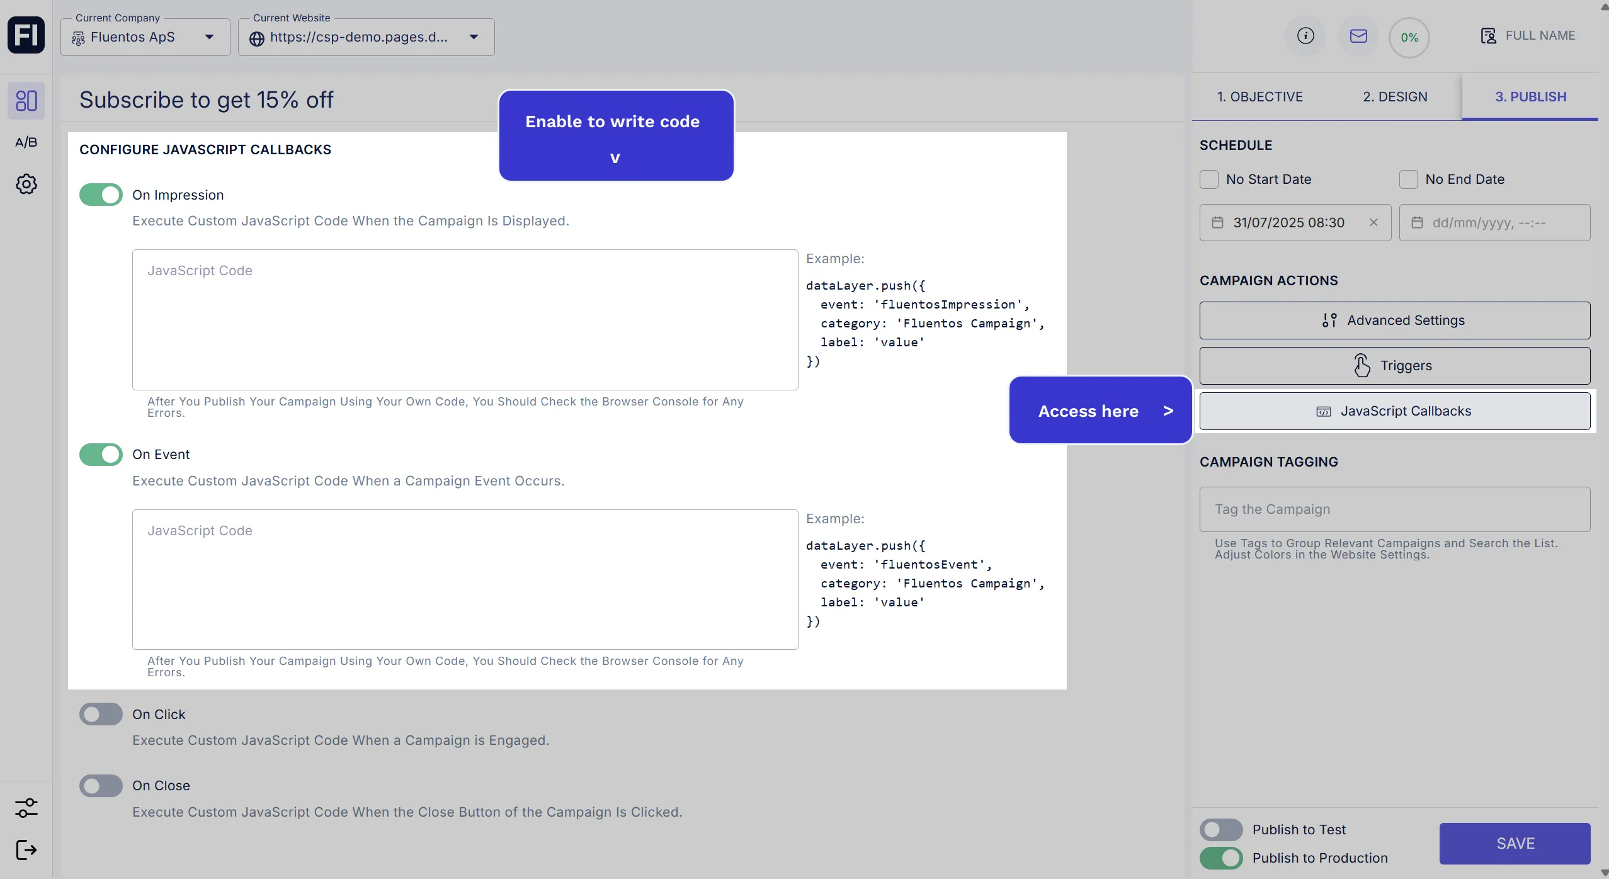Disable the On Impression toggle
This screenshot has height=879, width=1609.
click(x=101, y=195)
